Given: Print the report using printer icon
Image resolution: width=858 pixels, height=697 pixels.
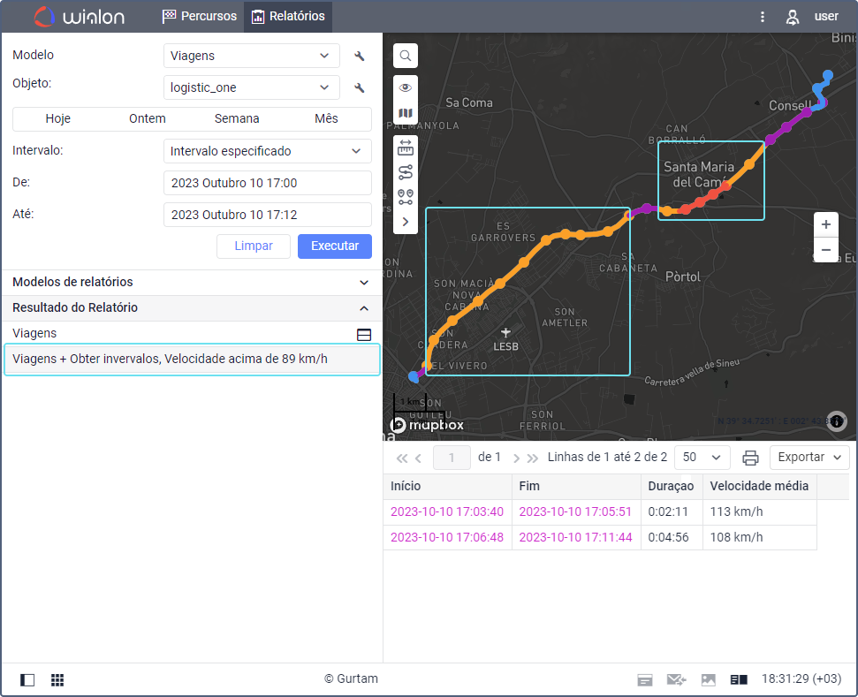Looking at the screenshot, I should coord(750,458).
